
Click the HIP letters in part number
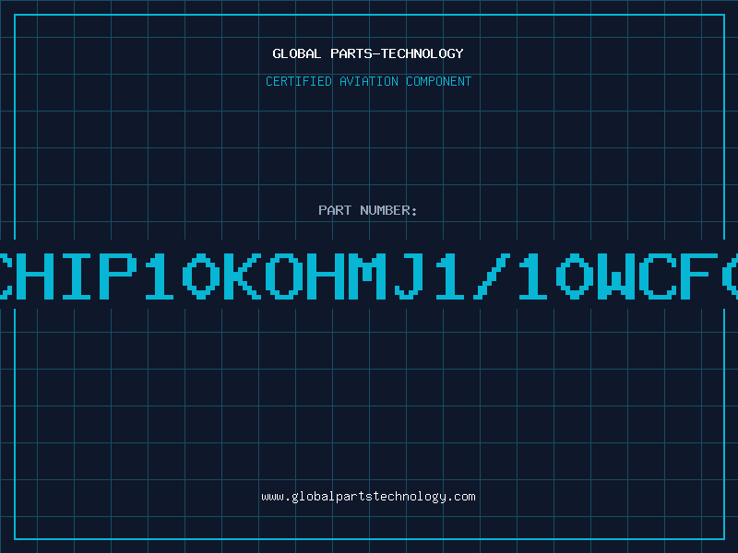click(x=77, y=276)
